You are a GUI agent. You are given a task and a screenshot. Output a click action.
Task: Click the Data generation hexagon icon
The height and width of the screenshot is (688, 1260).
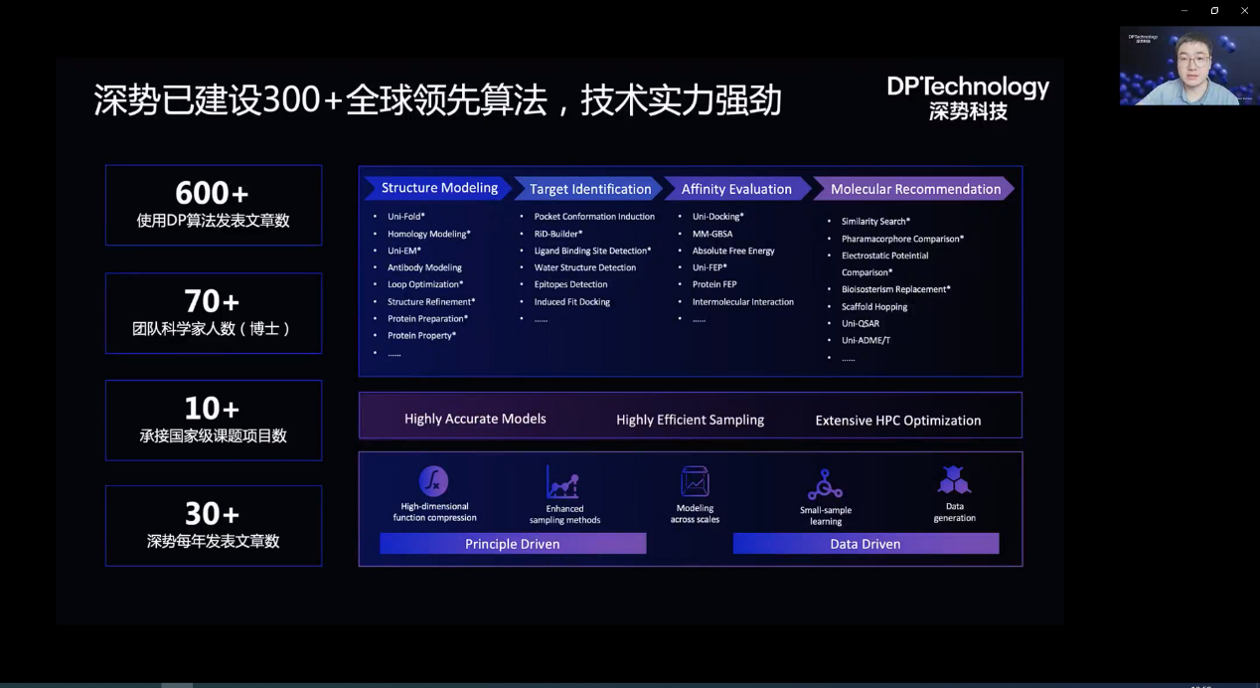click(x=954, y=480)
